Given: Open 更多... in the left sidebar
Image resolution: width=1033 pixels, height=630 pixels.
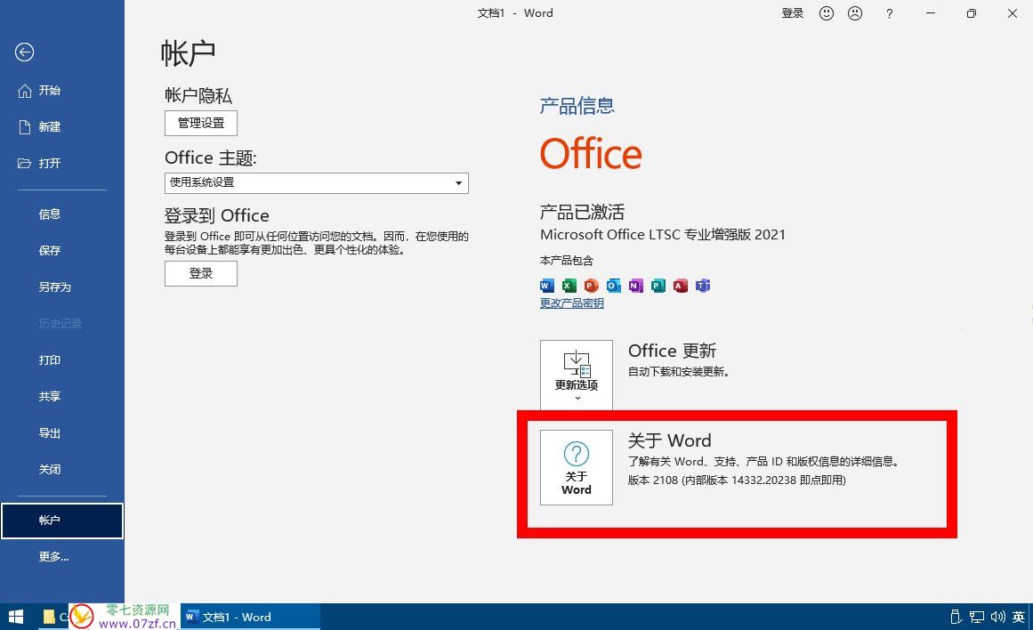Looking at the screenshot, I should coord(53,557).
